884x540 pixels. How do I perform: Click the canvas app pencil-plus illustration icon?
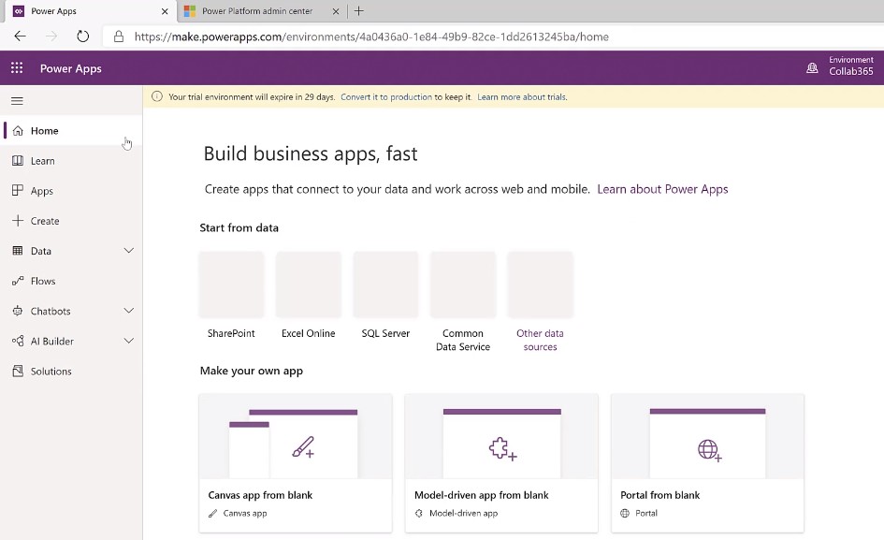pos(303,447)
